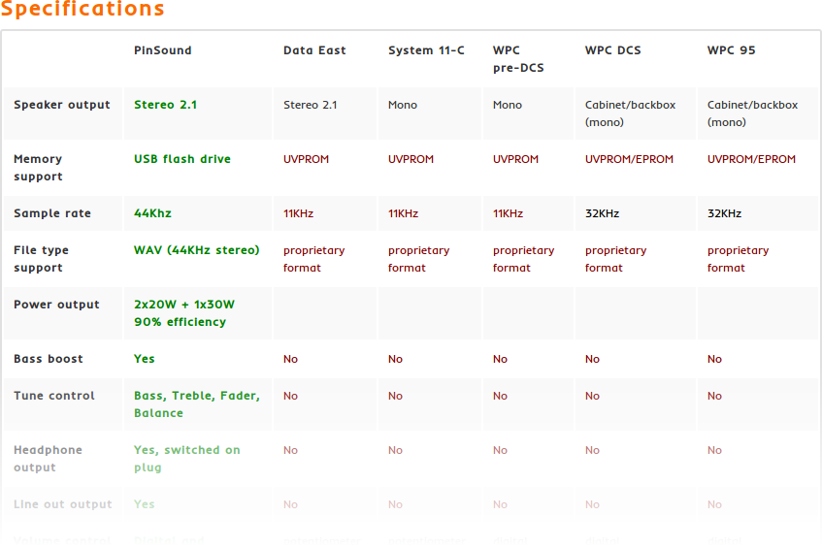This screenshot has height=548, width=822.
Task: Click the Yes, switched on plug cell
Action: [x=186, y=459]
